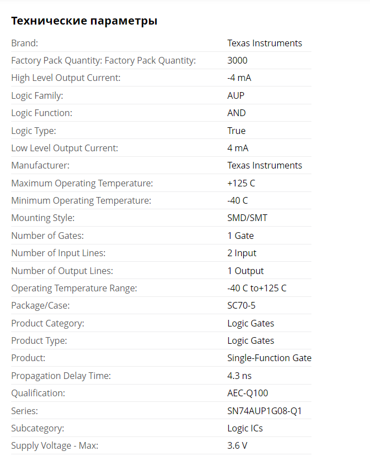Viewport: 370px width, 456px height.
Task: Click the Logic Type value True
Action: point(236,131)
